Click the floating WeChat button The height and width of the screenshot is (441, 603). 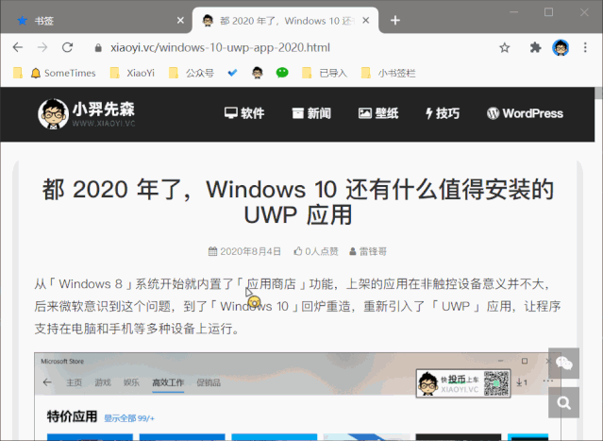pyautogui.click(x=563, y=364)
